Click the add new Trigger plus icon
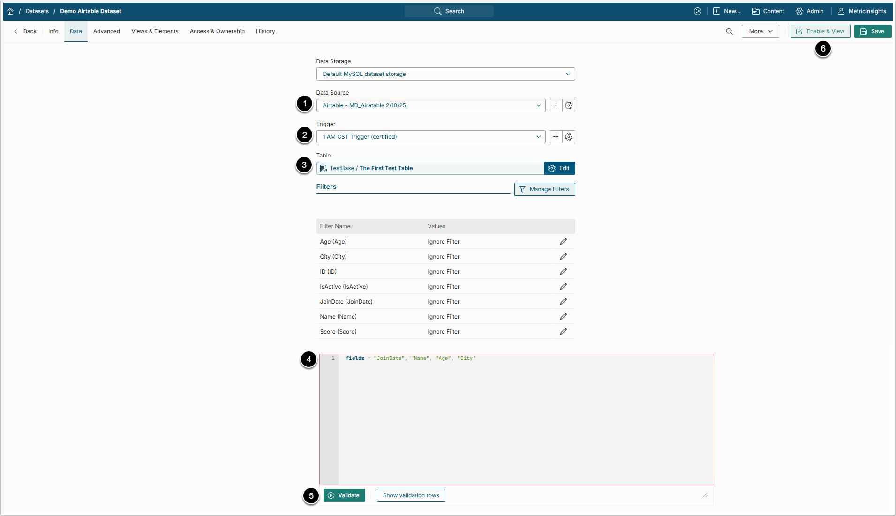The height and width of the screenshot is (516, 896). (556, 137)
